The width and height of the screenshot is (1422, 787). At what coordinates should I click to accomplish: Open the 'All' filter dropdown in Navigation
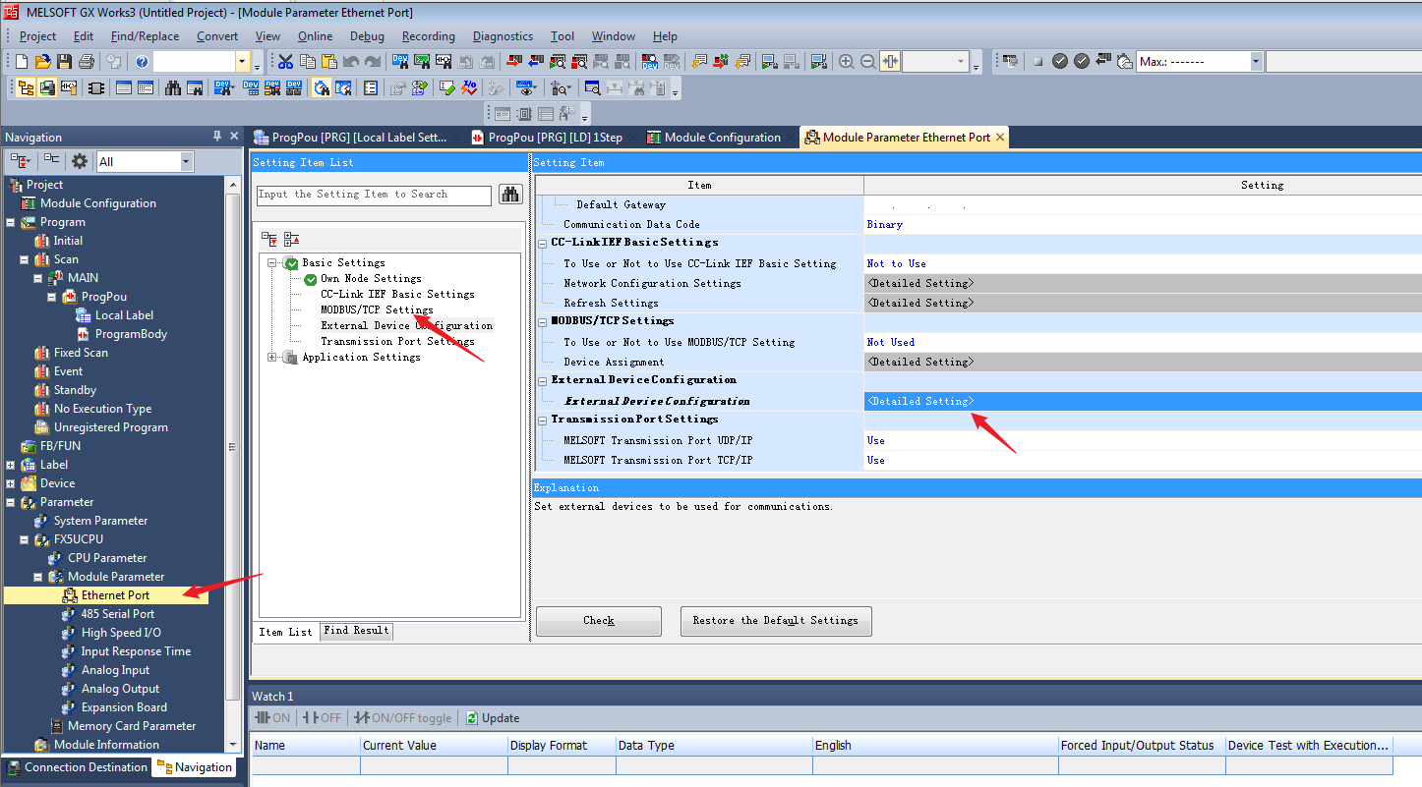pos(186,161)
